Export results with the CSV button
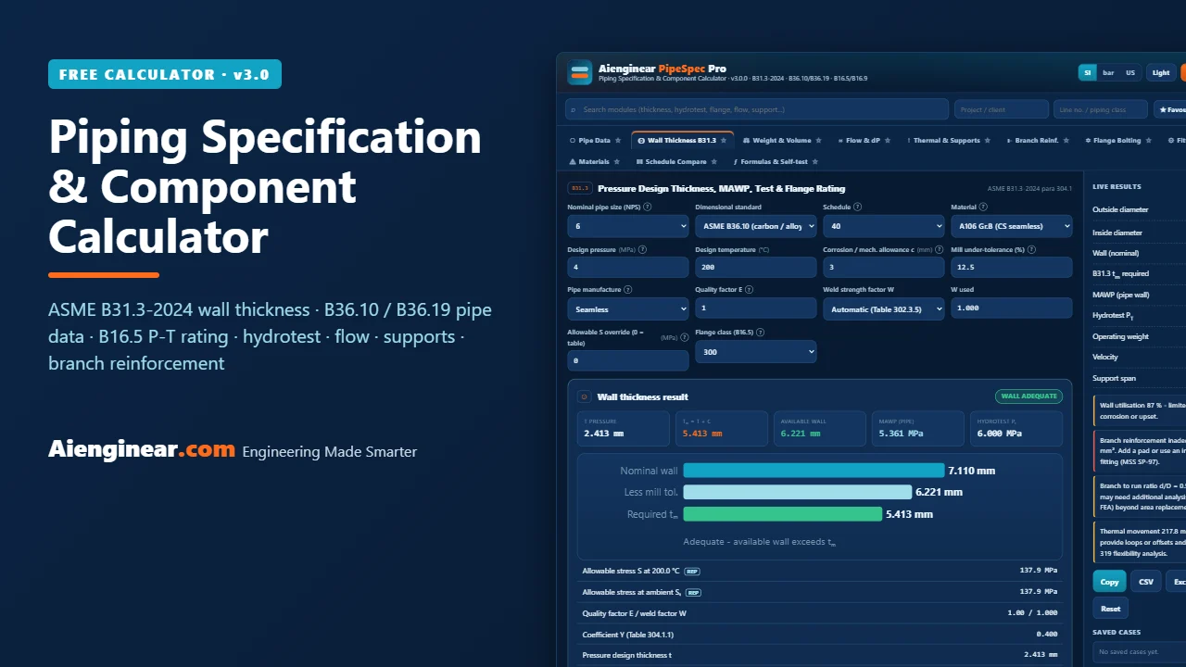This screenshot has height=667, width=1186. click(x=1146, y=582)
